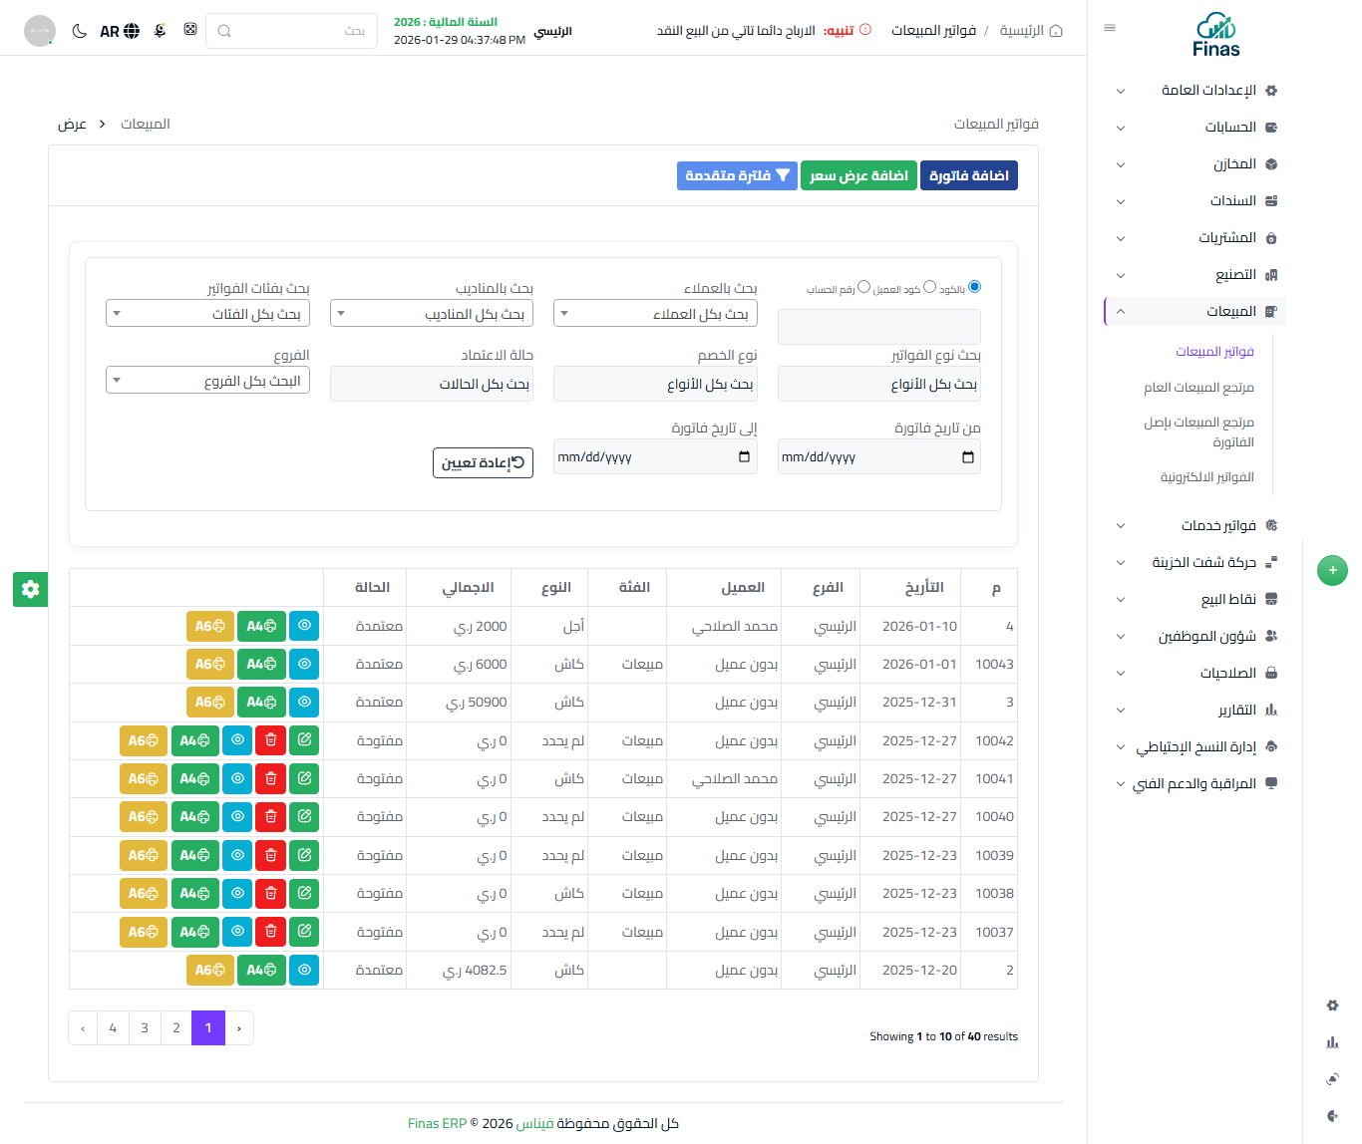Edit invoice 10041 with pencil icon

304,778
